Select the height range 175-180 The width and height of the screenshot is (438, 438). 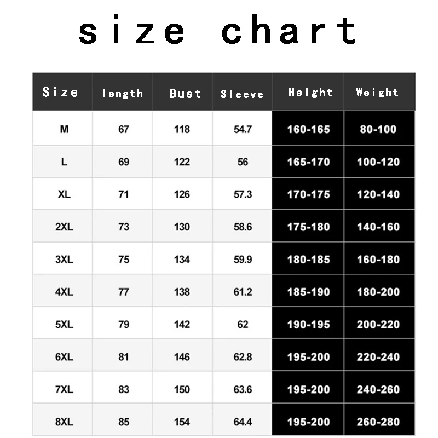[308, 227]
